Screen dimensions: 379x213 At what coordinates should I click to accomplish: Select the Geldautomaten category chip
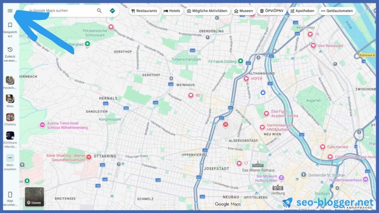coord(337,11)
